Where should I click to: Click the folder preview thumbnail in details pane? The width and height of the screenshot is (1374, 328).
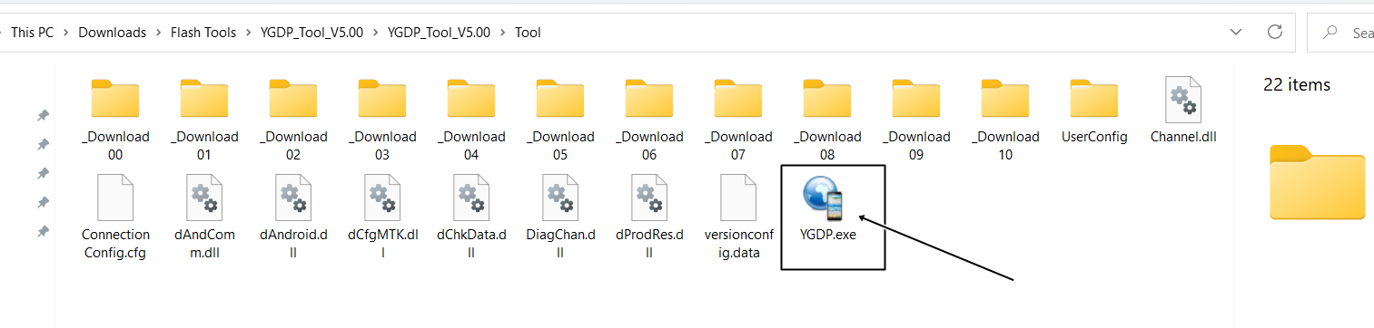point(1317,182)
